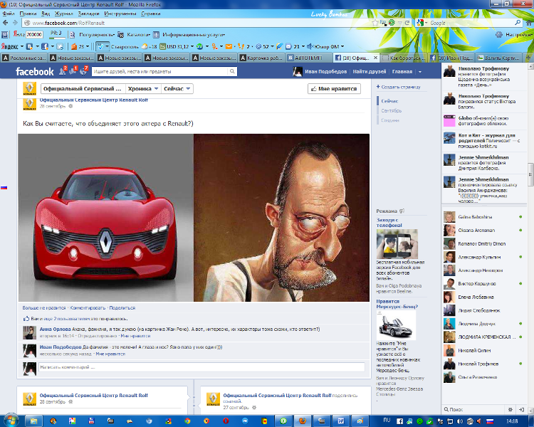The height and width of the screenshot is (427, 534).
Task: Click the Создать страницу link
Action: point(400,87)
